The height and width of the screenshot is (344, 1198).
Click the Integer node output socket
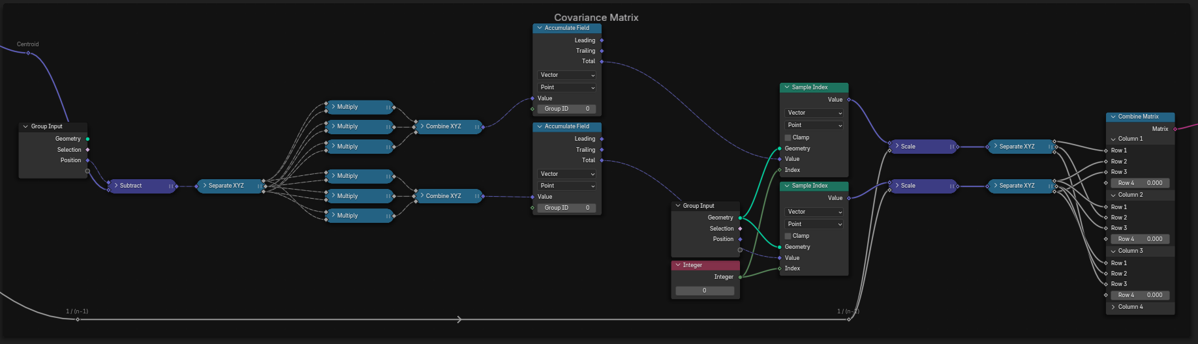coord(740,277)
